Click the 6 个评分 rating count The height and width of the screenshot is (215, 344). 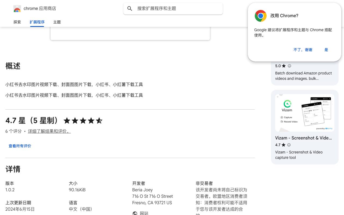click(x=13, y=131)
